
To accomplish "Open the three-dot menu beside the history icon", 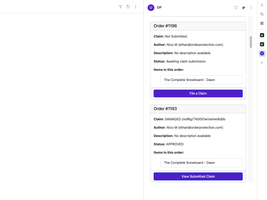I will coord(136,7).
